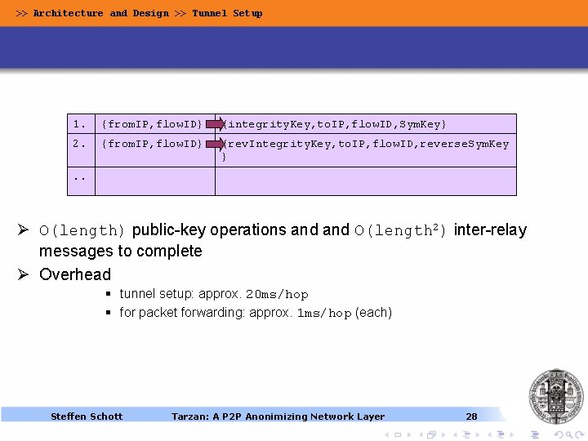Open 'Tunnel Setup' breadcrumb subsection
588x441 pixels.
(227, 13)
